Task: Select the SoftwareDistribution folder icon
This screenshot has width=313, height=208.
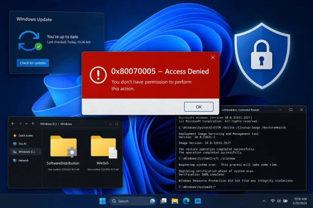Action: click(64, 146)
